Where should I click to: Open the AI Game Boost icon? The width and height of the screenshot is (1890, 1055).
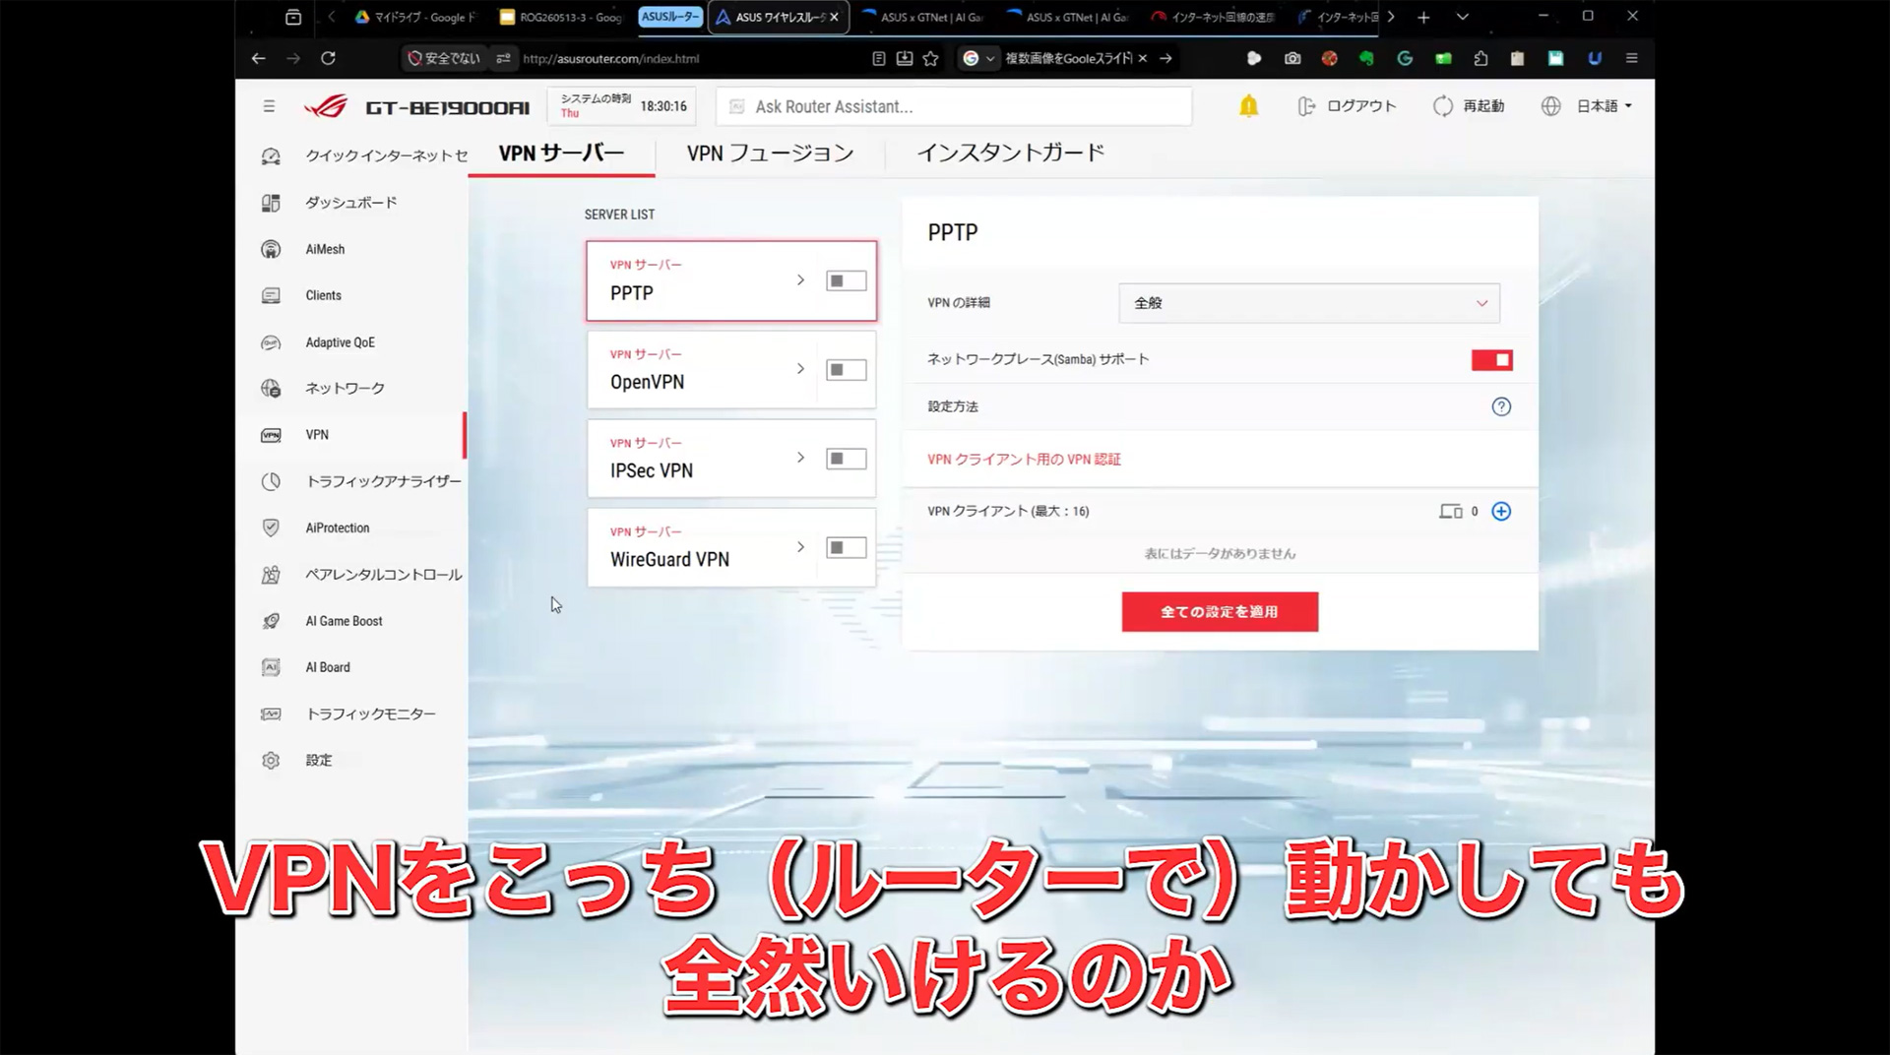(x=271, y=621)
